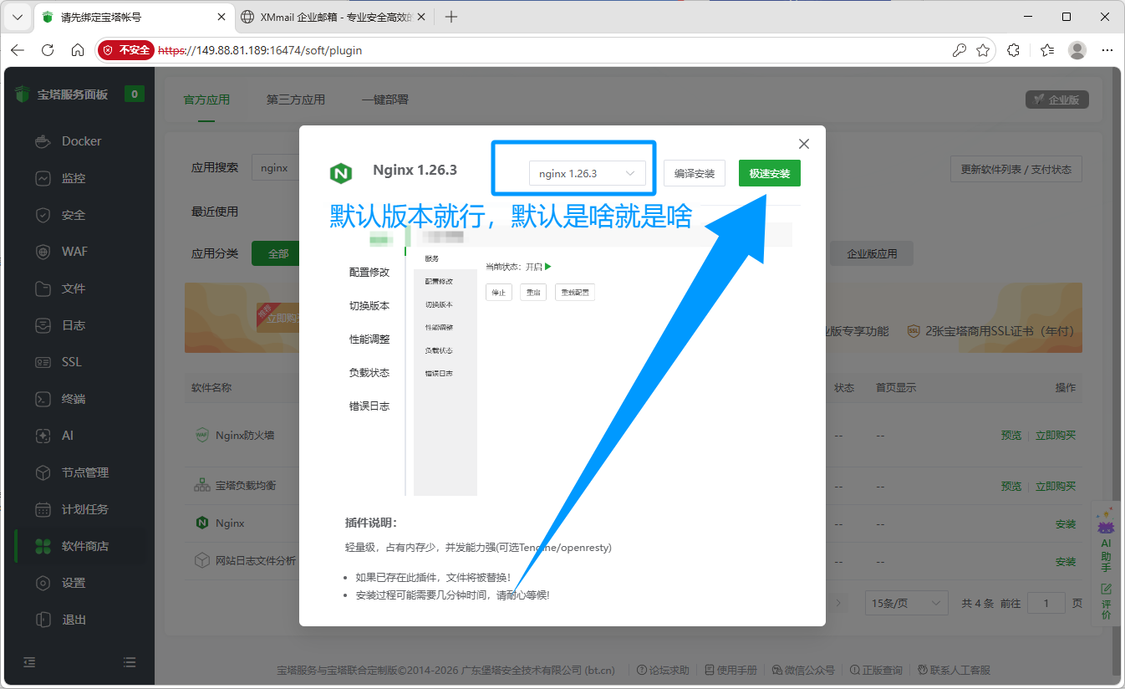The image size is (1125, 689).
Task: Click 安装 link in the Nginx row
Action: (x=1066, y=524)
